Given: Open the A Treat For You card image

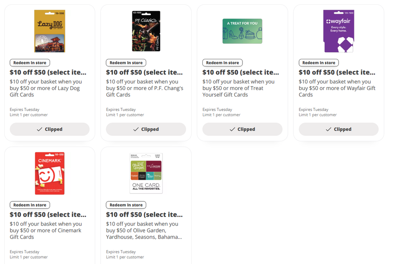Looking at the screenshot, I should 242,31.
